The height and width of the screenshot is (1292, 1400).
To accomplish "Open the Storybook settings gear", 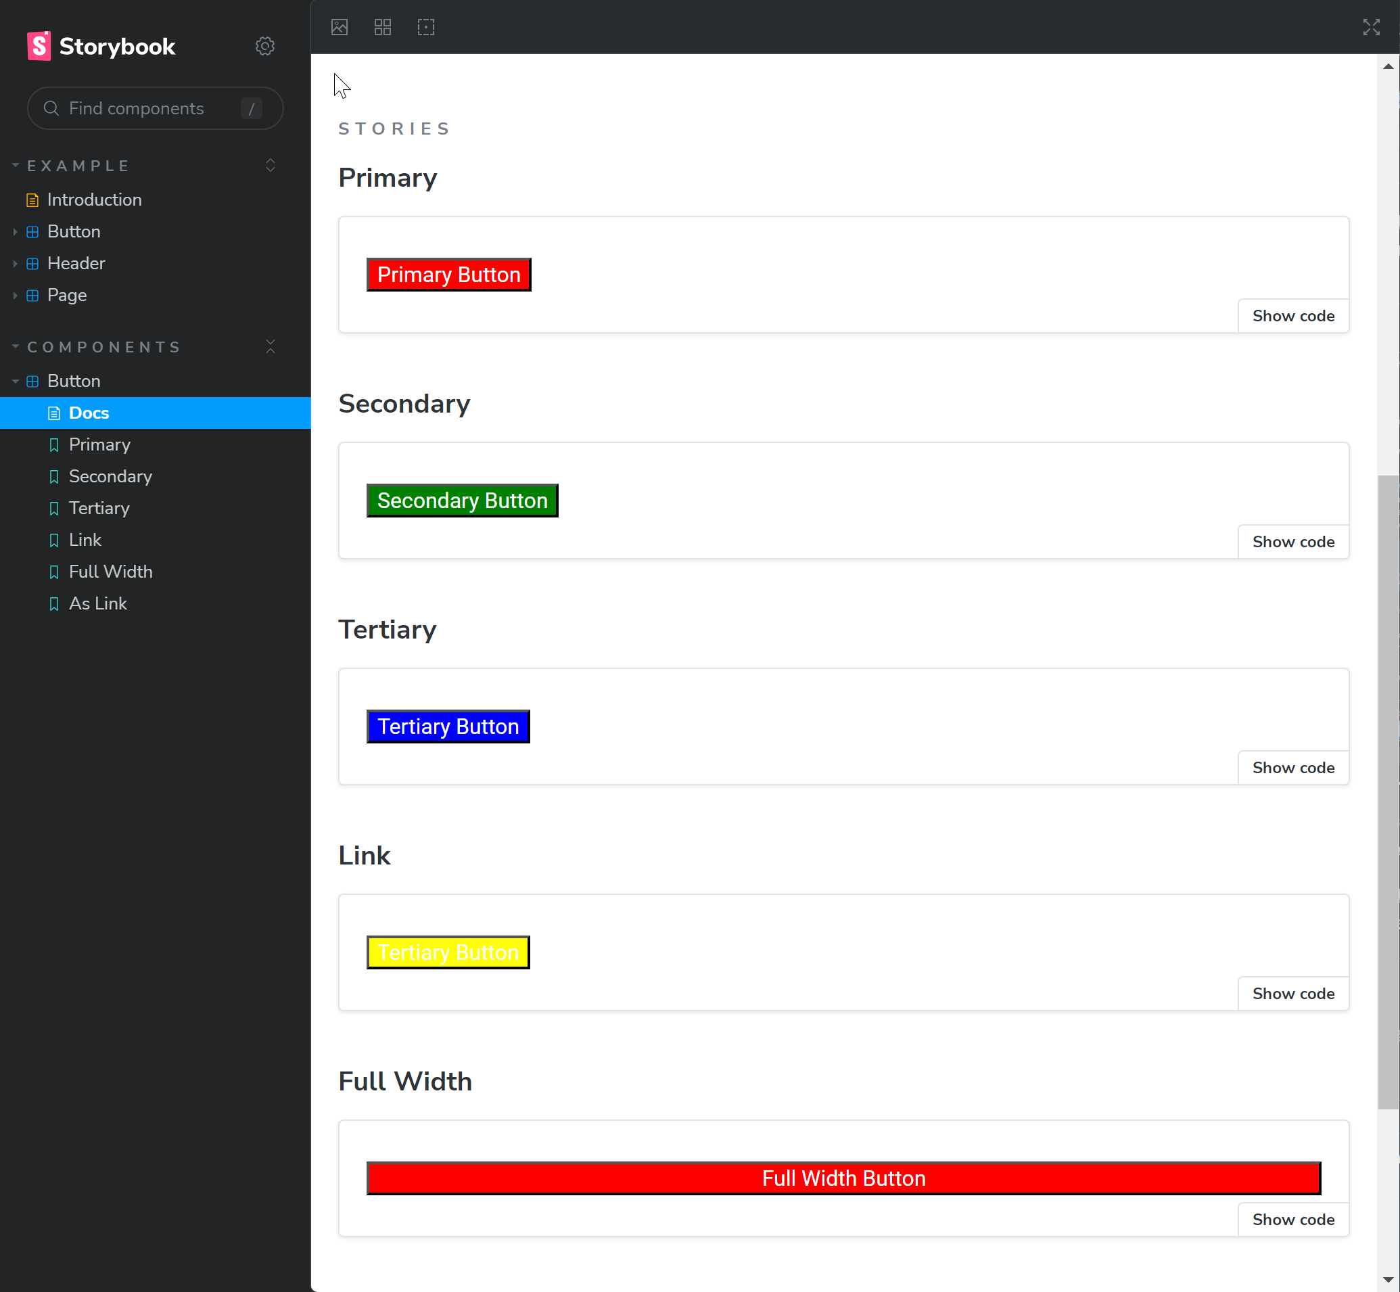I will (x=265, y=46).
